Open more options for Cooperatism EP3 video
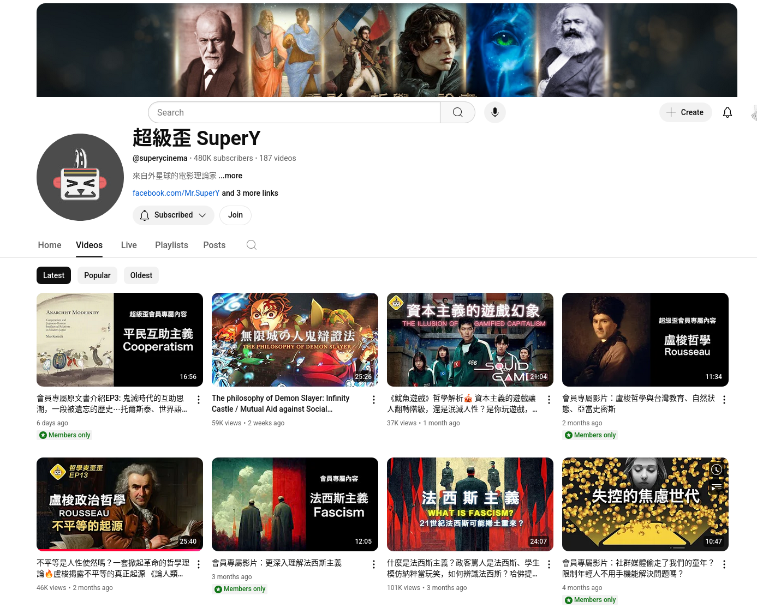 [x=199, y=400]
